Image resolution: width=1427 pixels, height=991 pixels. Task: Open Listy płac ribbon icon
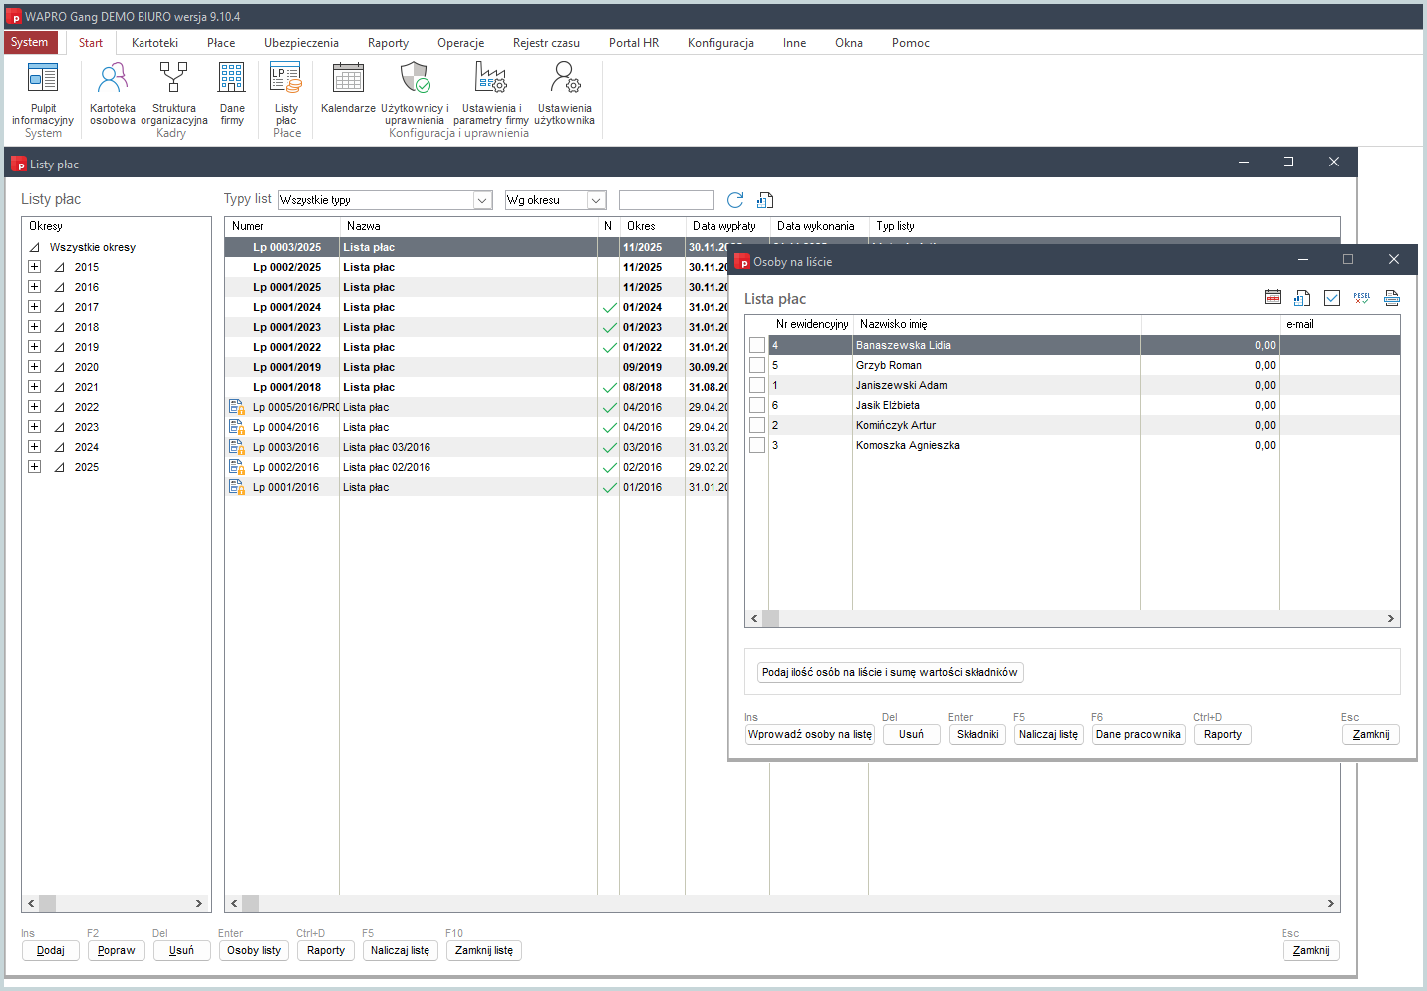pyautogui.click(x=286, y=93)
